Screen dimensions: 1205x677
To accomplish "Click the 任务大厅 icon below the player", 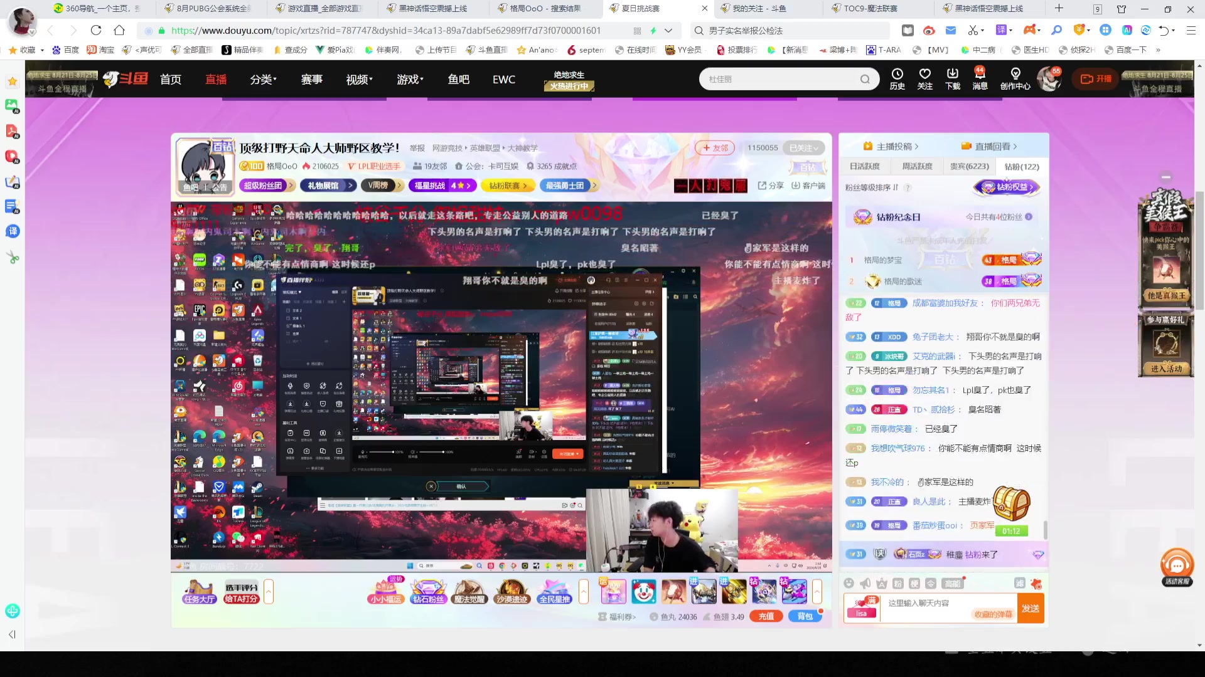I will point(200,592).
